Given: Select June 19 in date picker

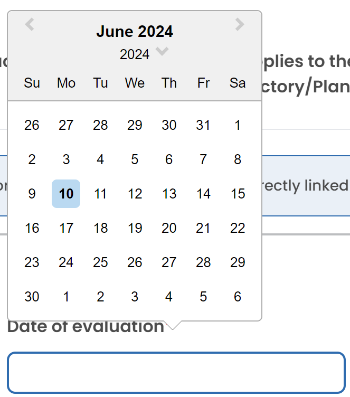Looking at the screenshot, I should [135, 228].
